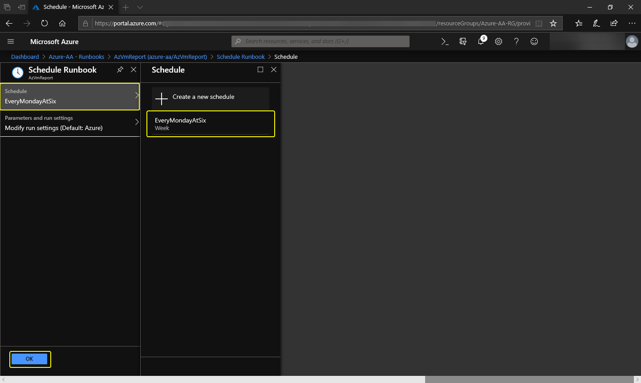Image resolution: width=641 pixels, height=383 pixels.
Task: Click the Dashboard breadcrumb link
Action: tap(25, 57)
